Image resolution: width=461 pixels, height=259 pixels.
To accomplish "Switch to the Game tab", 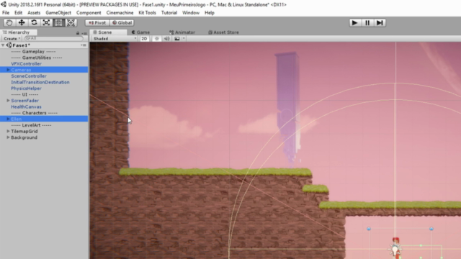I will pos(141,32).
